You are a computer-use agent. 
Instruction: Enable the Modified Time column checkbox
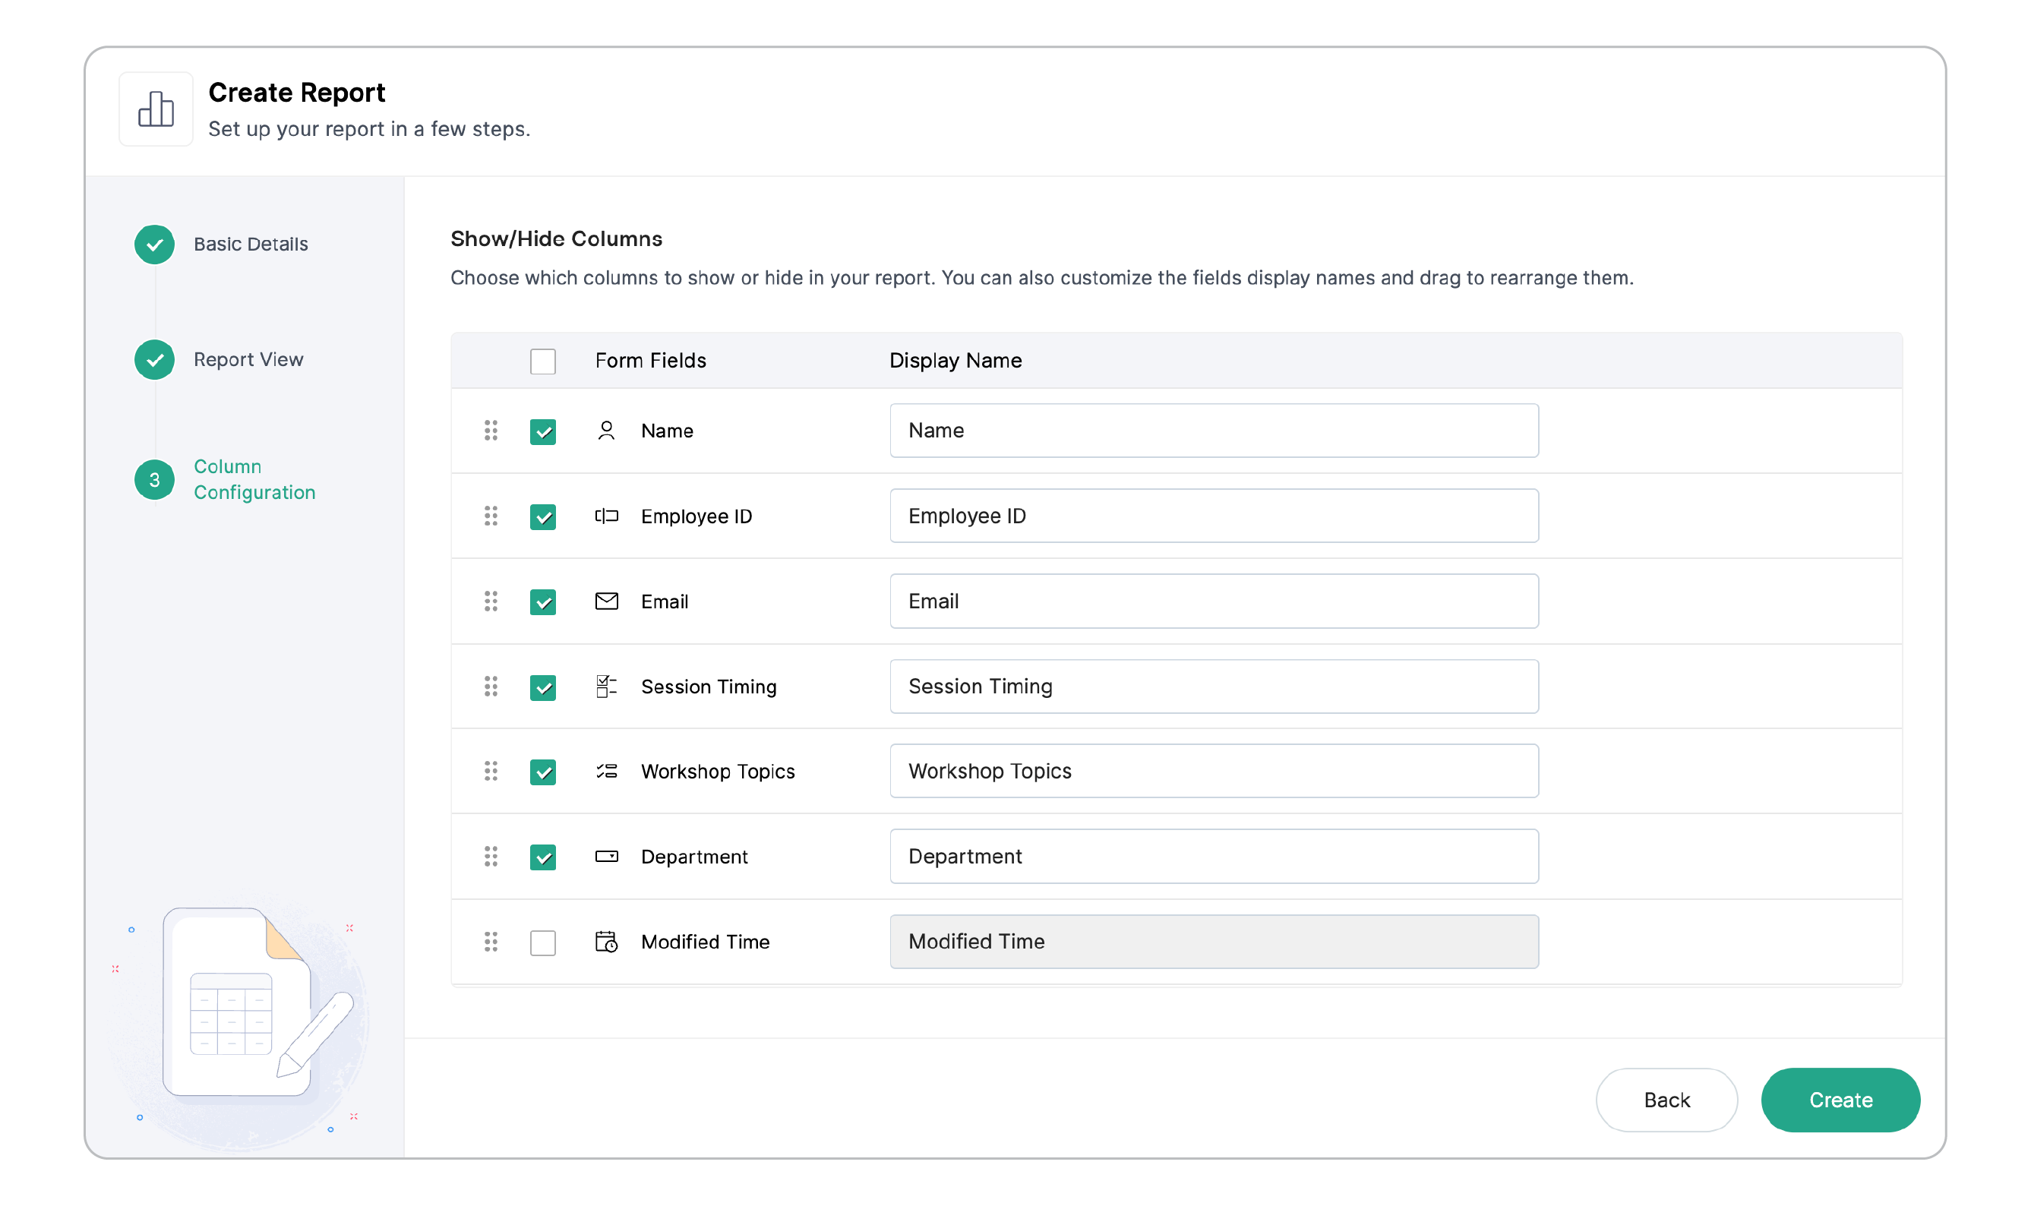tap(543, 942)
